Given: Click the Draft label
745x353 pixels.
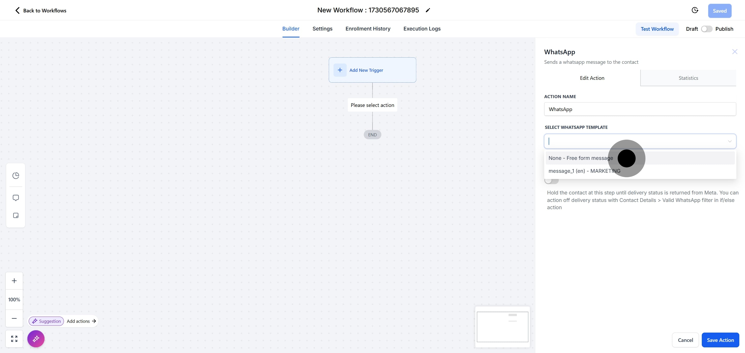Looking at the screenshot, I should 692,29.
